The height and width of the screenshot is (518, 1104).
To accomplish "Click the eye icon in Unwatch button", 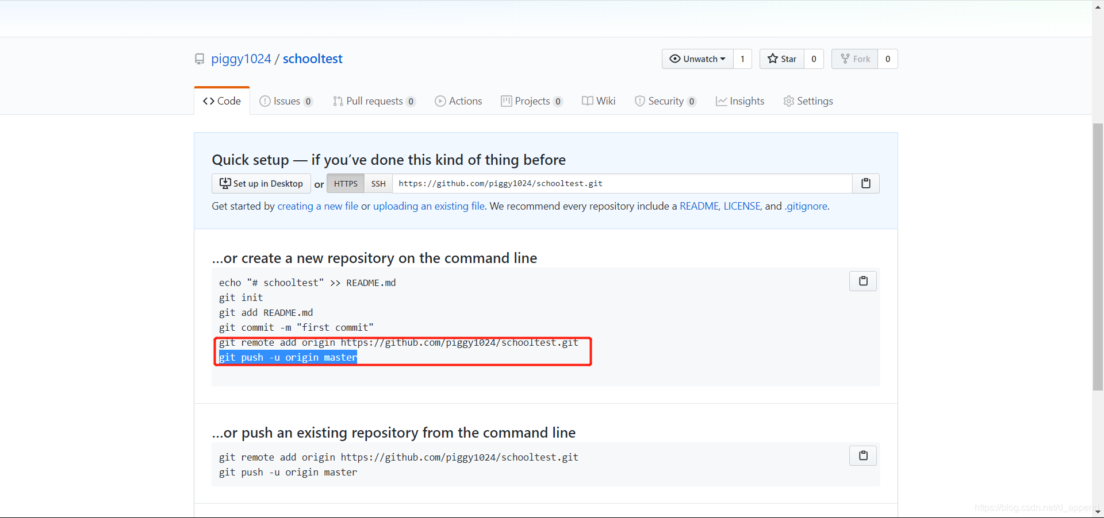I will [675, 59].
